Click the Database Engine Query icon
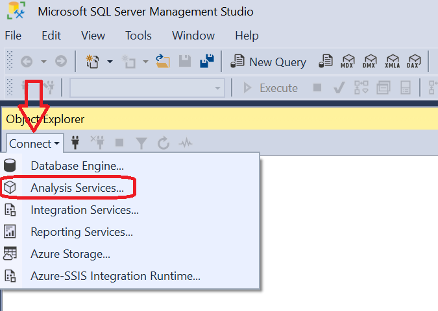This screenshot has width=438, height=311. click(x=326, y=62)
